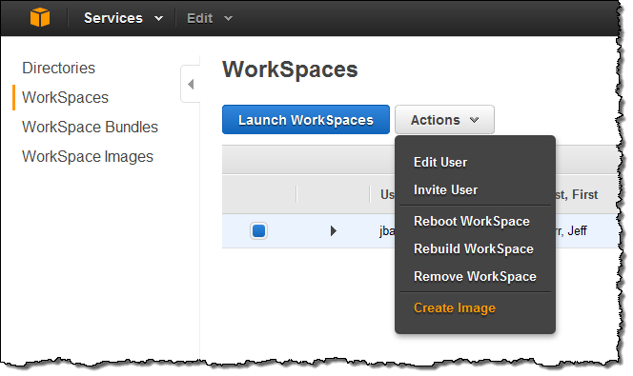
Task: Click Create Image in the Actions menu
Action: coord(455,307)
